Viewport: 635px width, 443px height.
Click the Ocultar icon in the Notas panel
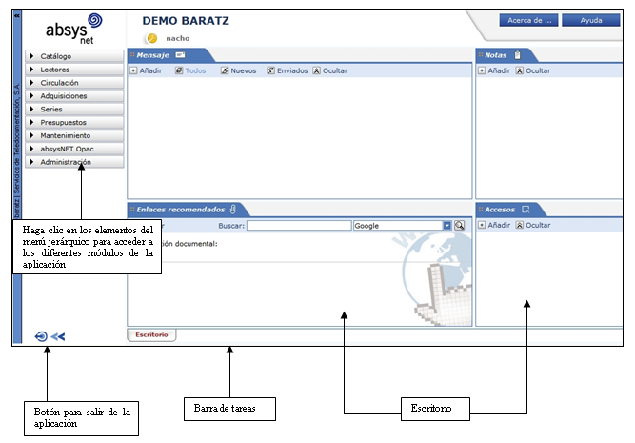pyautogui.click(x=520, y=70)
